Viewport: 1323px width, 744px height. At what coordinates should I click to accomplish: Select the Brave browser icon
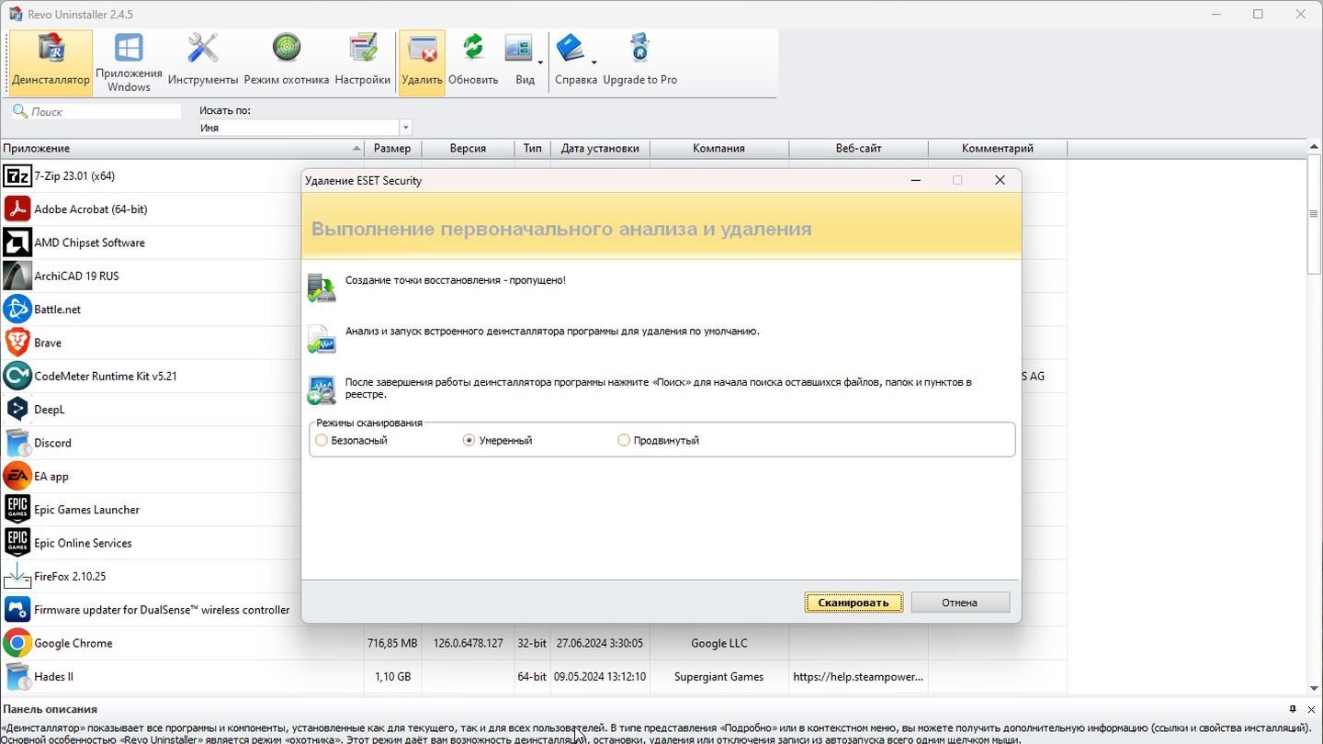tap(17, 343)
